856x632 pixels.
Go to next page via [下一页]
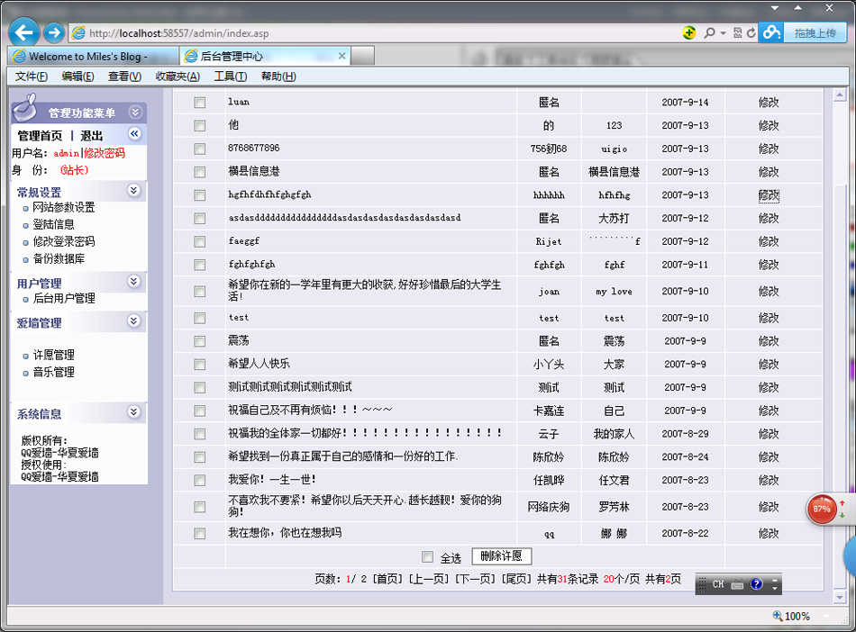475,579
